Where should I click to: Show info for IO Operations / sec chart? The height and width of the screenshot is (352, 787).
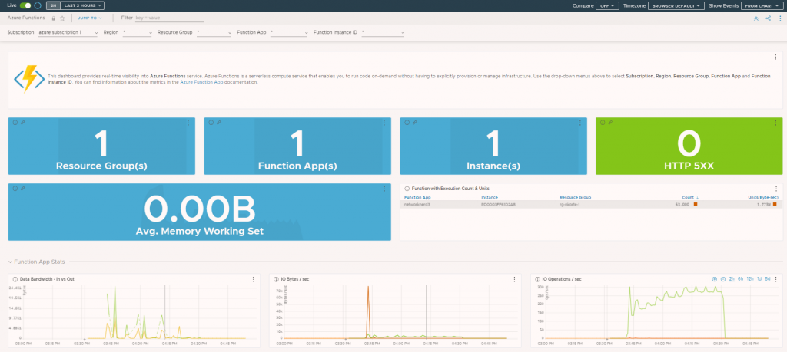click(537, 279)
